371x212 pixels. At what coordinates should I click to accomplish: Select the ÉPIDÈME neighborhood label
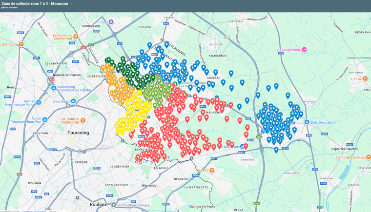coord(82,162)
